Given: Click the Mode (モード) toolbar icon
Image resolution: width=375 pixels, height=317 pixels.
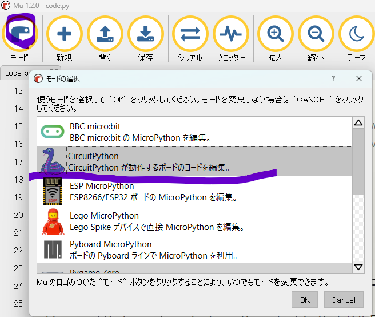Looking at the screenshot, I should (x=19, y=34).
